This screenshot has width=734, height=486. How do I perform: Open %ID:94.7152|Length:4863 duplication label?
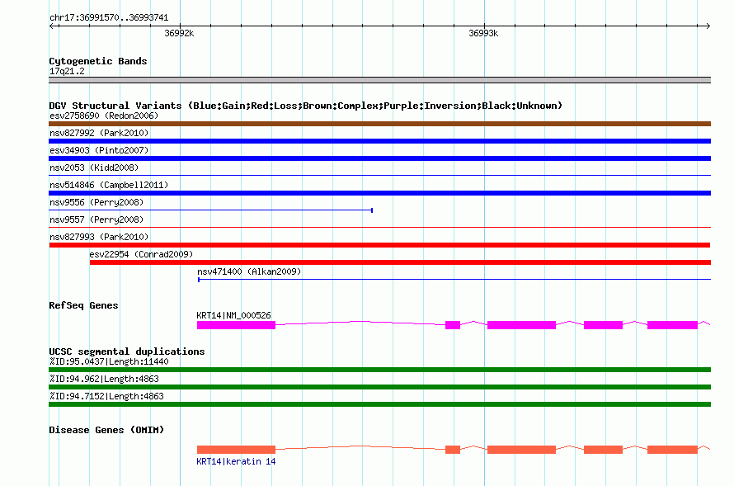coord(106,397)
